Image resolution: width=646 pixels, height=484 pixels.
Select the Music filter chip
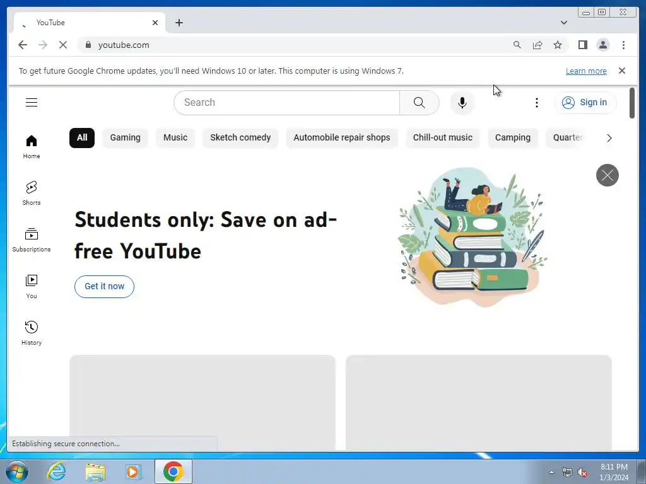pyautogui.click(x=175, y=137)
